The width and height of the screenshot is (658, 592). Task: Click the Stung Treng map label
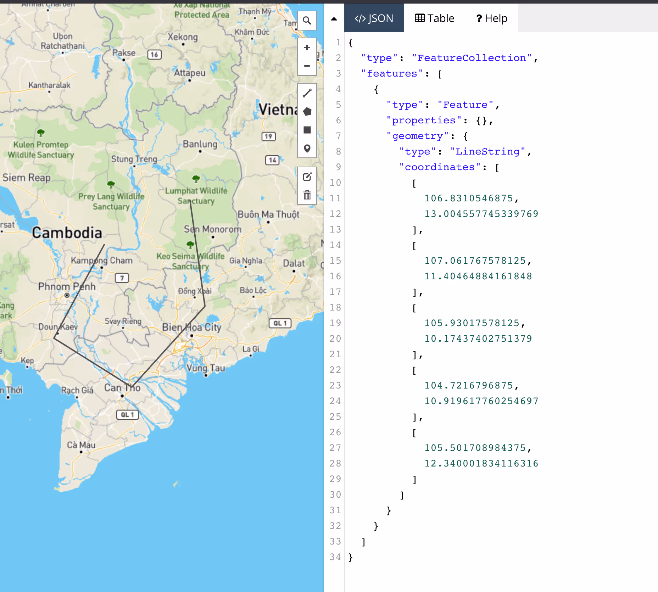point(134,159)
